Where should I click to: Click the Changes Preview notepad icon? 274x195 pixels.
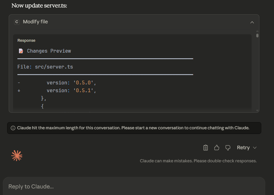tap(21, 51)
